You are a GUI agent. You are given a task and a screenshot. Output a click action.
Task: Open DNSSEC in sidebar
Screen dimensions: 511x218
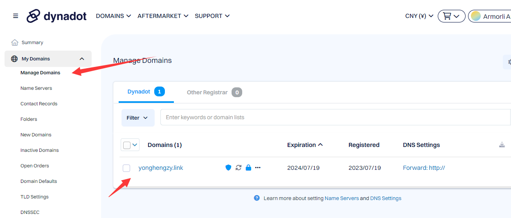coord(30,212)
